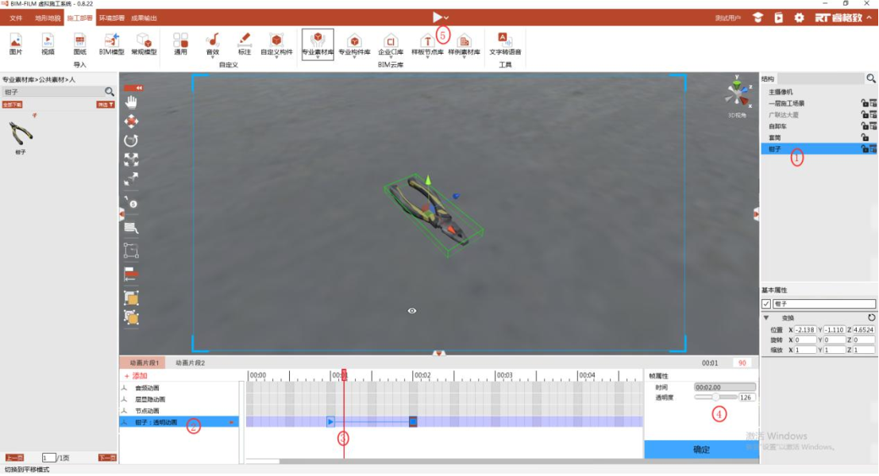Select the pan hand tool
Screen dimensions: 879x476
point(131,102)
